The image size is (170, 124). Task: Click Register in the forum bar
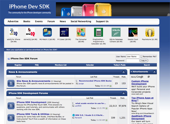[18, 65]
